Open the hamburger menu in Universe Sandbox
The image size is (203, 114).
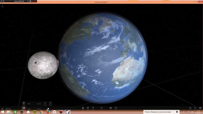coord(3,6)
